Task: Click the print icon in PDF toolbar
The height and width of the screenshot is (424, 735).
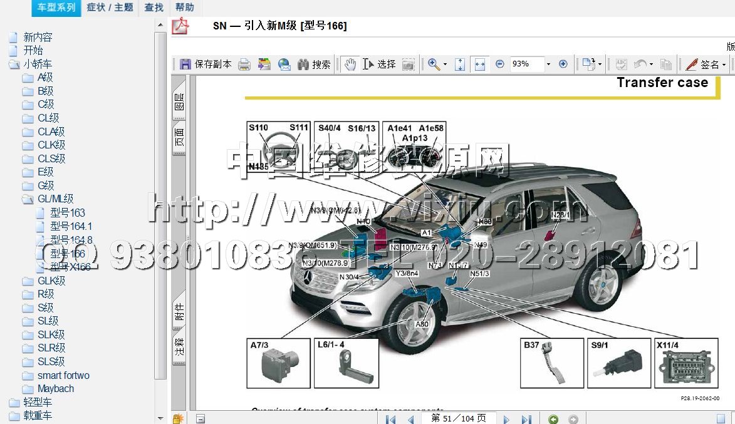Action: (x=244, y=65)
